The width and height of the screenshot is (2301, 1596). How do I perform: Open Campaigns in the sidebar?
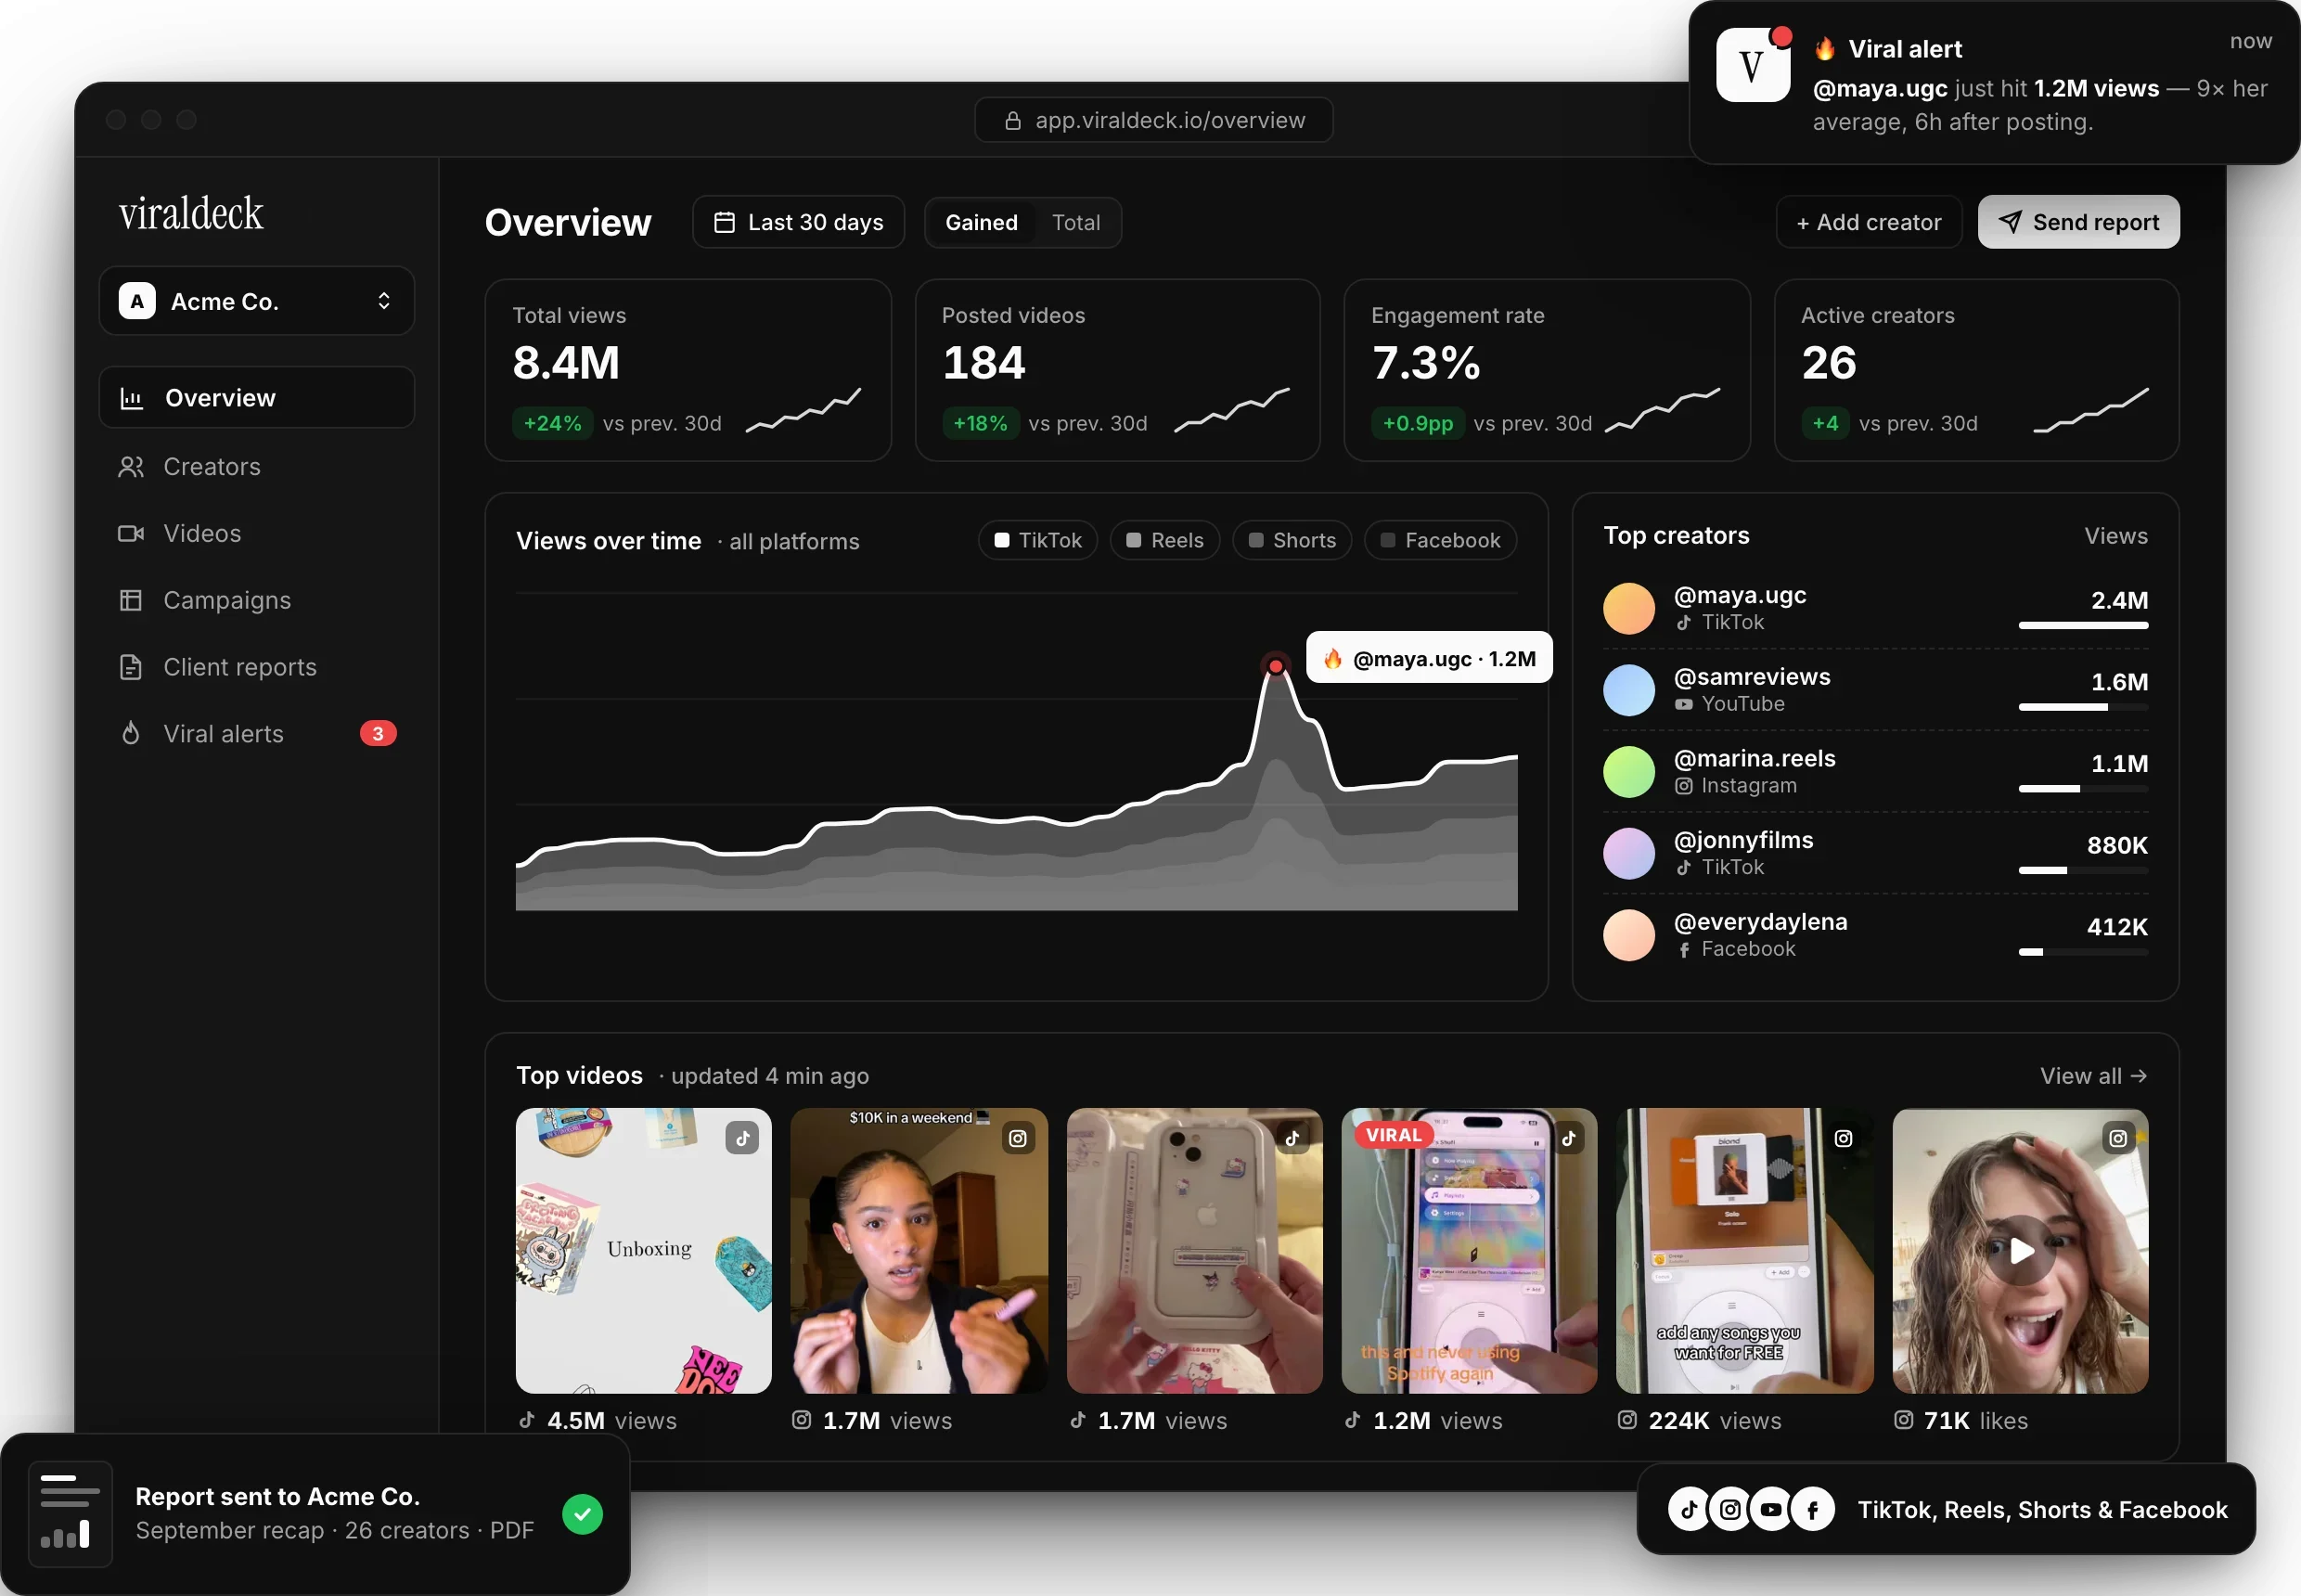tap(256, 600)
